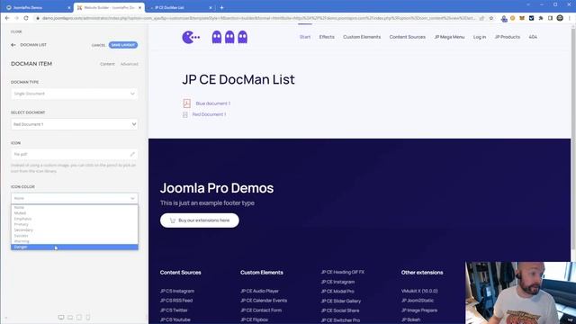Open the Content Sources menu item
This screenshot has width=576, height=324.
(x=408, y=37)
